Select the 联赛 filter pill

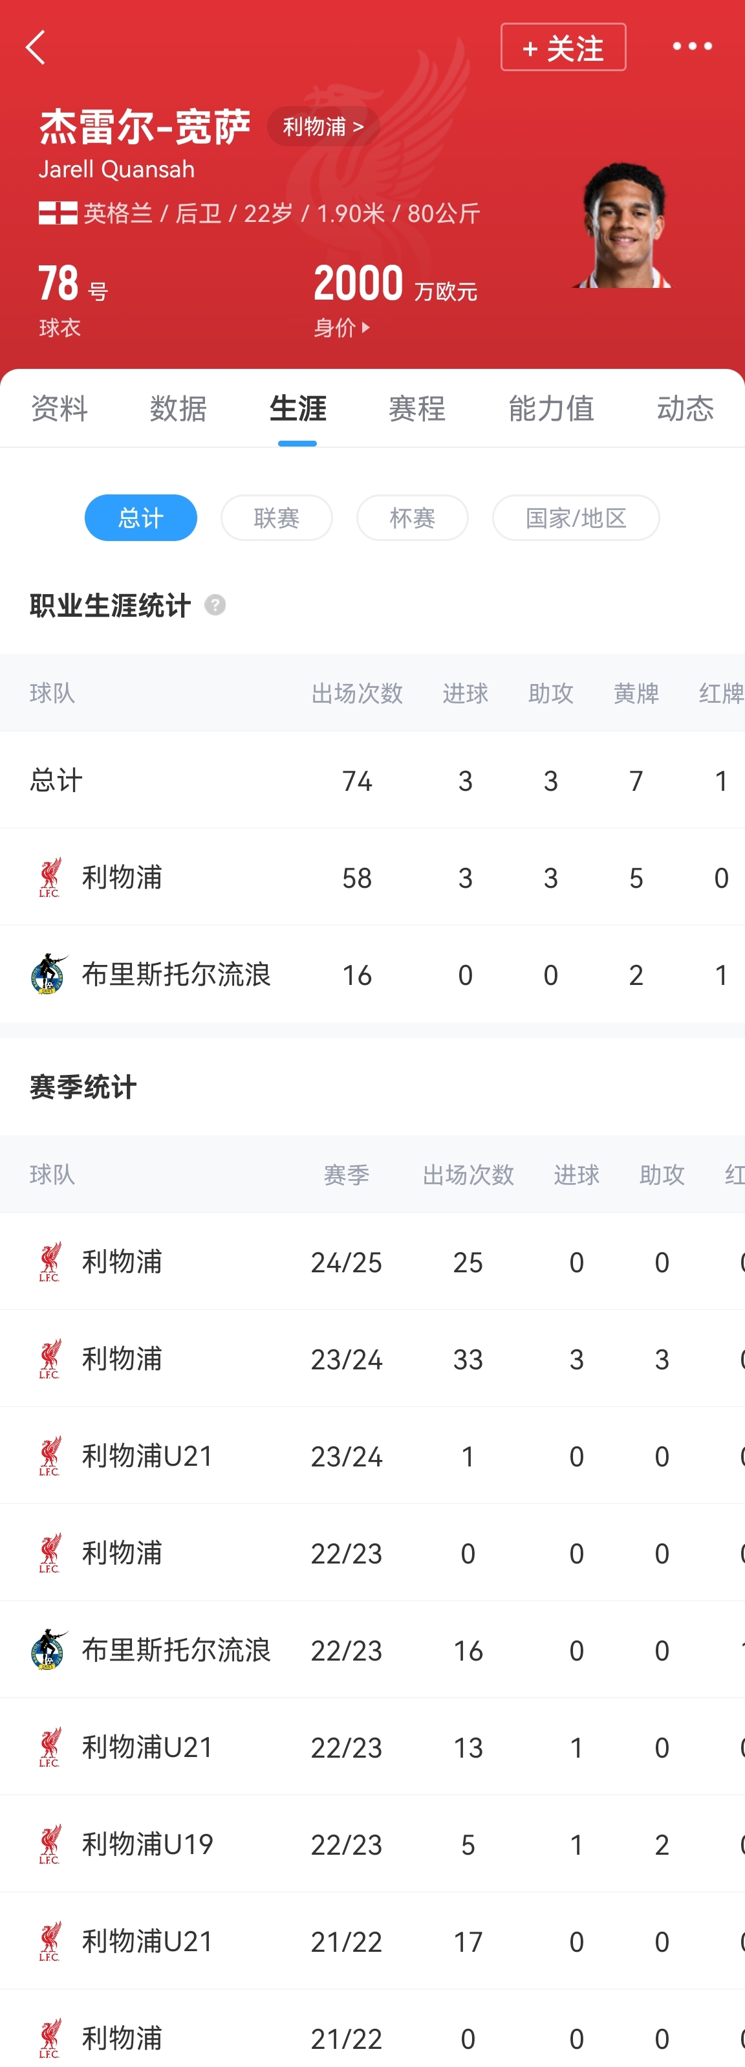276,518
